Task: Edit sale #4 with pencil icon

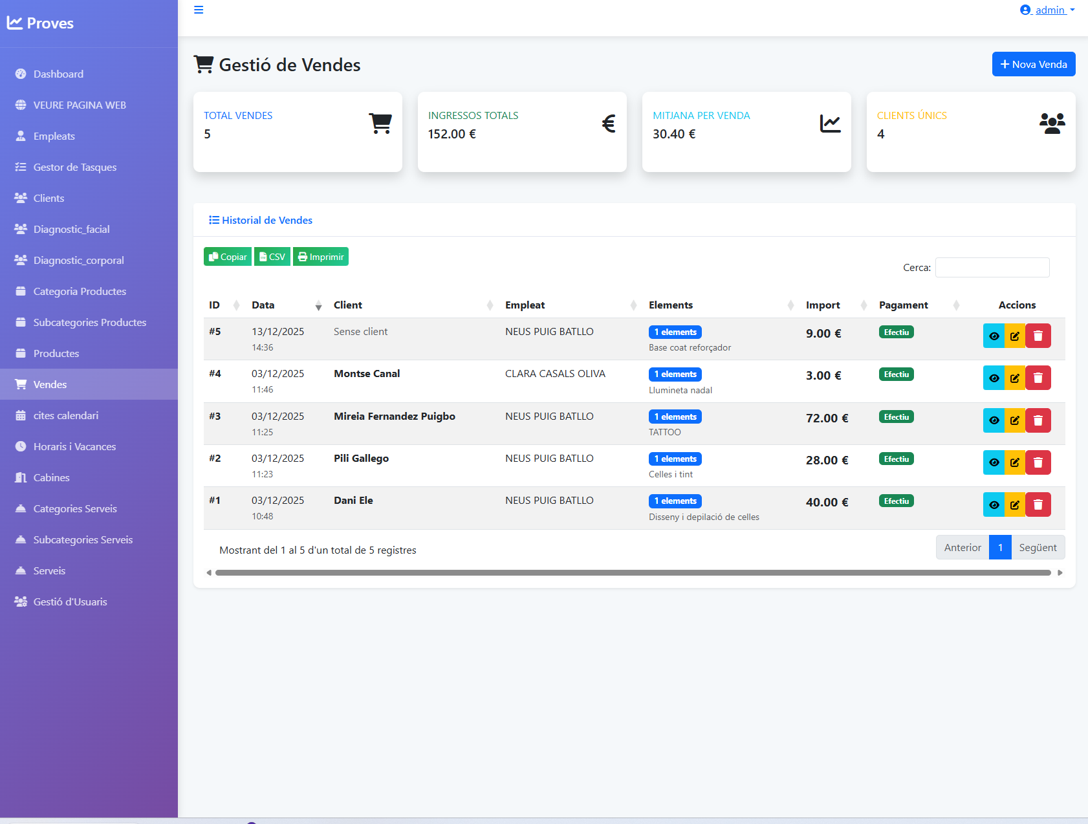Action: [x=1015, y=378]
